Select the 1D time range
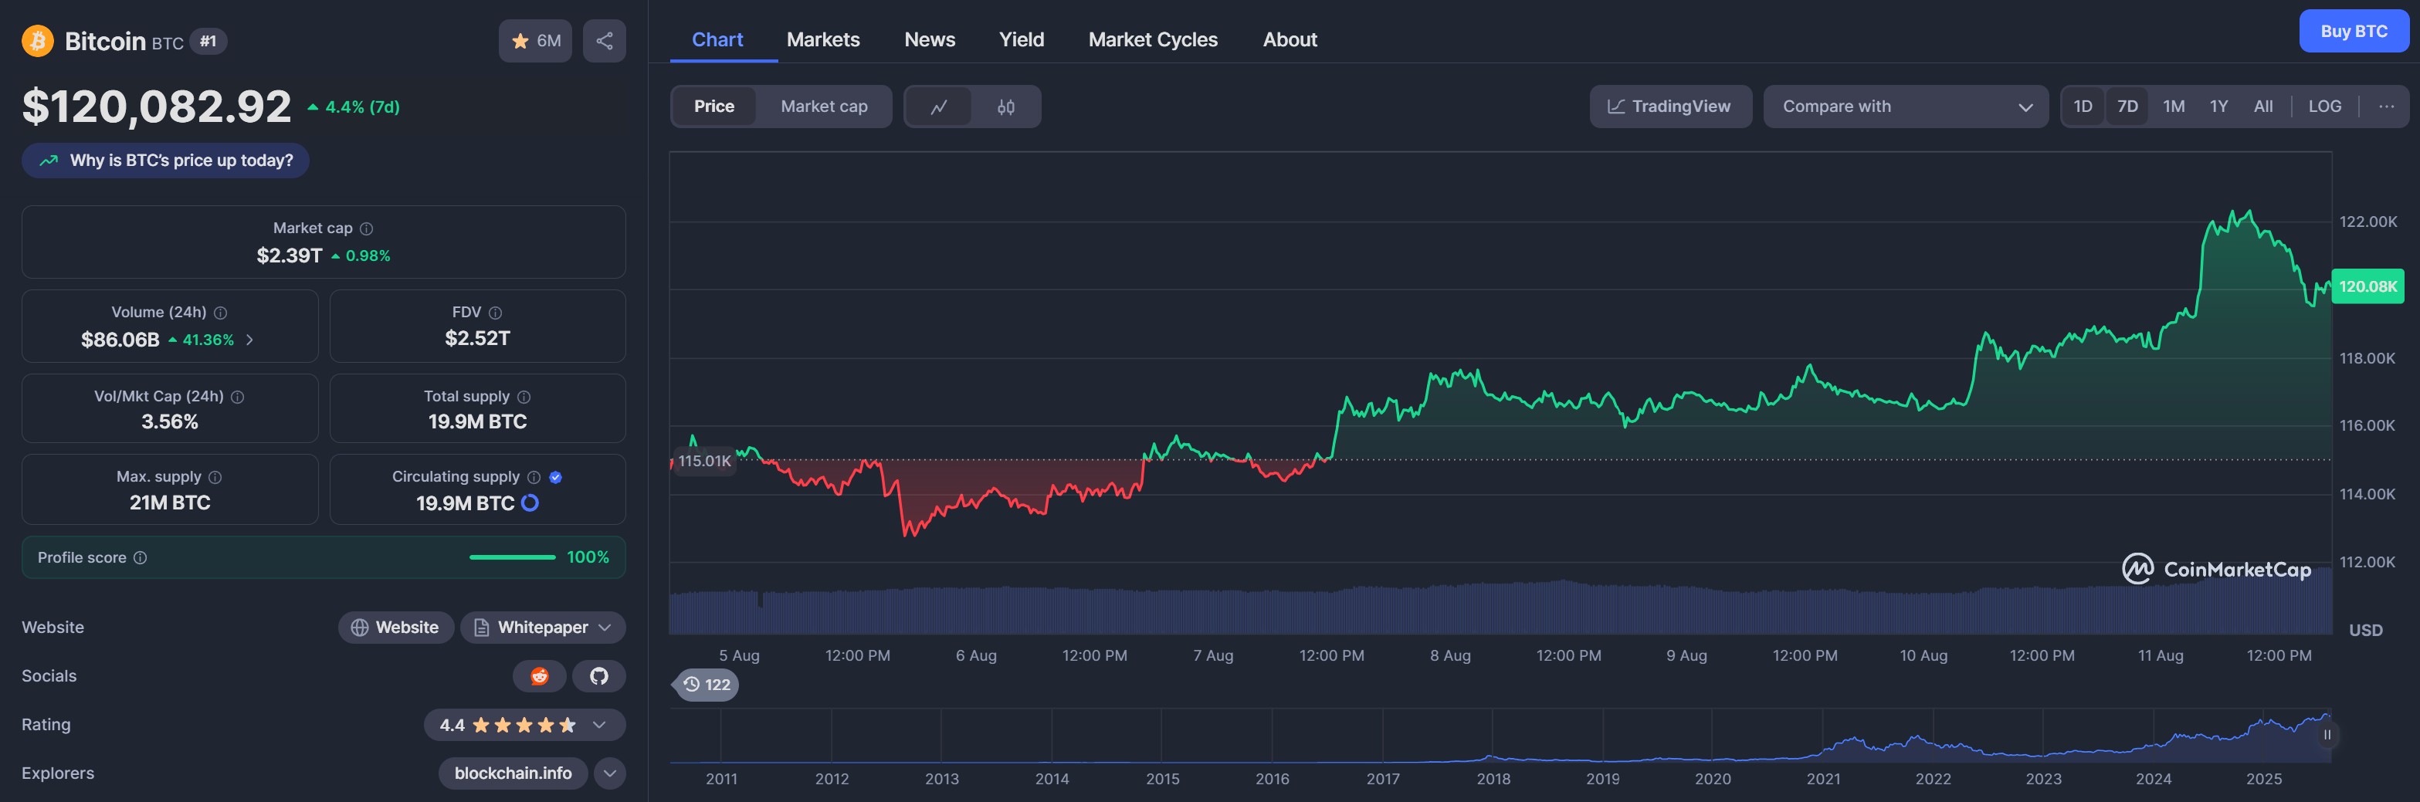2420x802 pixels. (2082, 106)
